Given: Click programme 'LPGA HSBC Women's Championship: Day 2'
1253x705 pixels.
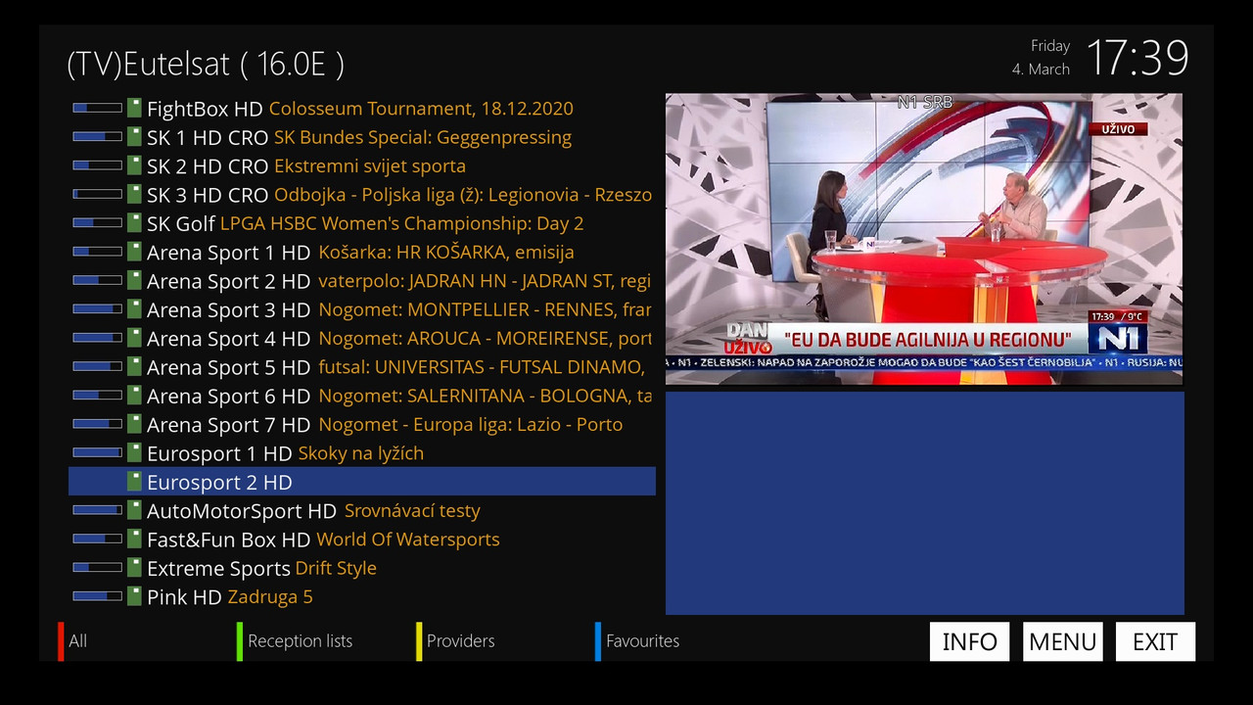Looking at the screenshot, I should click(x=401, y=224).
